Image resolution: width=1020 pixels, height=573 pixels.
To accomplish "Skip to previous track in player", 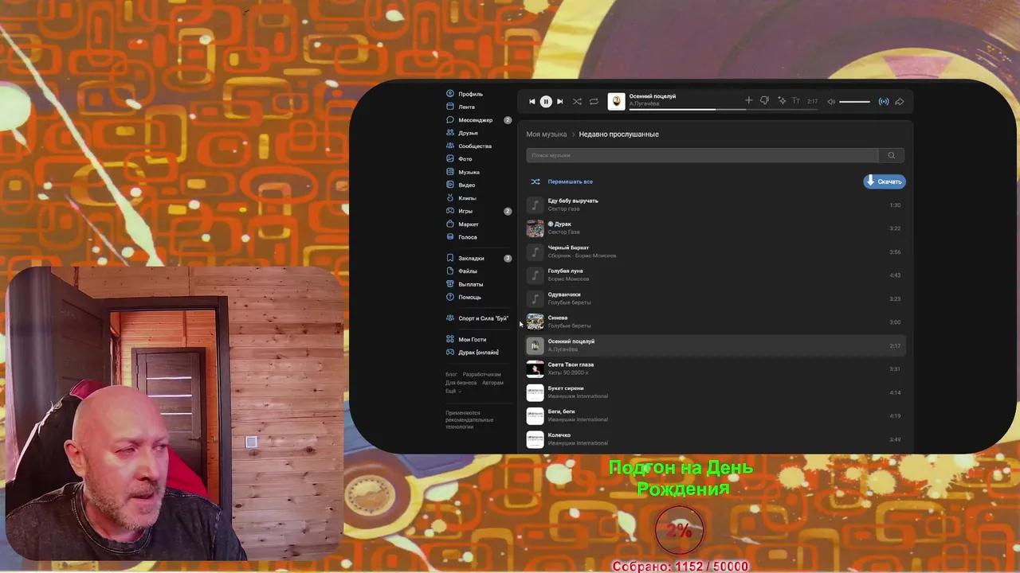I will 532,102.
